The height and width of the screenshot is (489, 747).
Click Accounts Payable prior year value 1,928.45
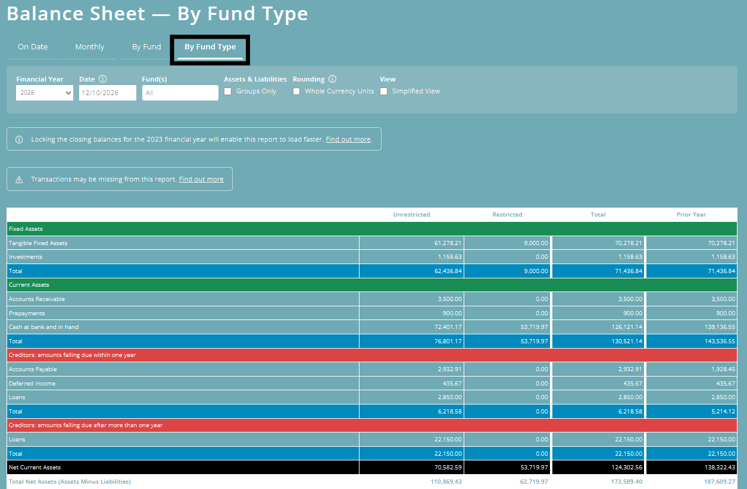point(723,369)
